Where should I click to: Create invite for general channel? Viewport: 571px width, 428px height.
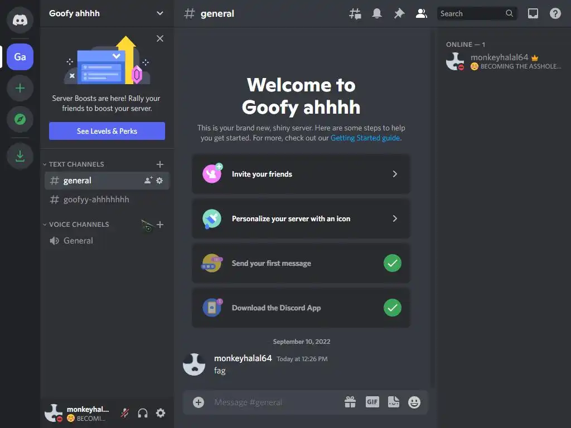click(148, 180)
